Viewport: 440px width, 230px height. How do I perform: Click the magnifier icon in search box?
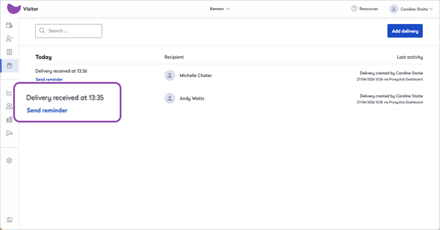point(42,31)
